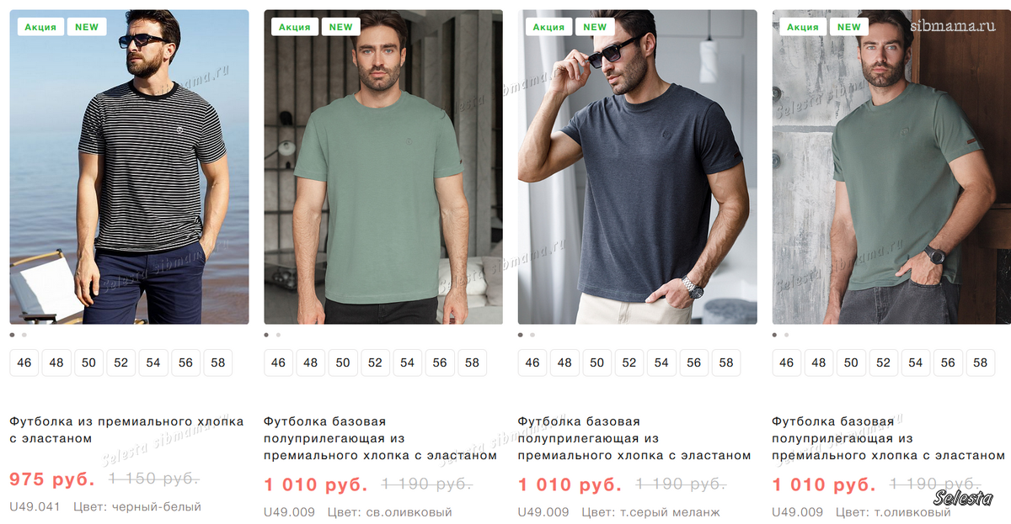The image size is (1011, 524).
Task: Select size 48 for the dark grey melange t-shirt
Action: [x=564, y=363]
